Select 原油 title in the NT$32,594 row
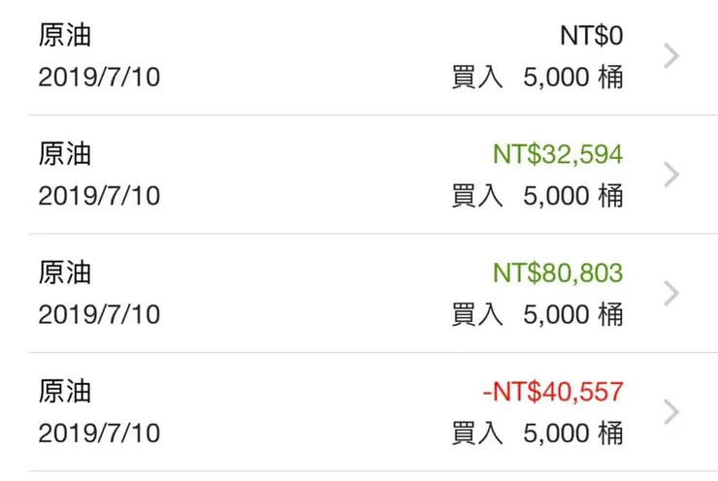Image resolution: width=718 pixels, height=481 pixels. coord(65,154)
